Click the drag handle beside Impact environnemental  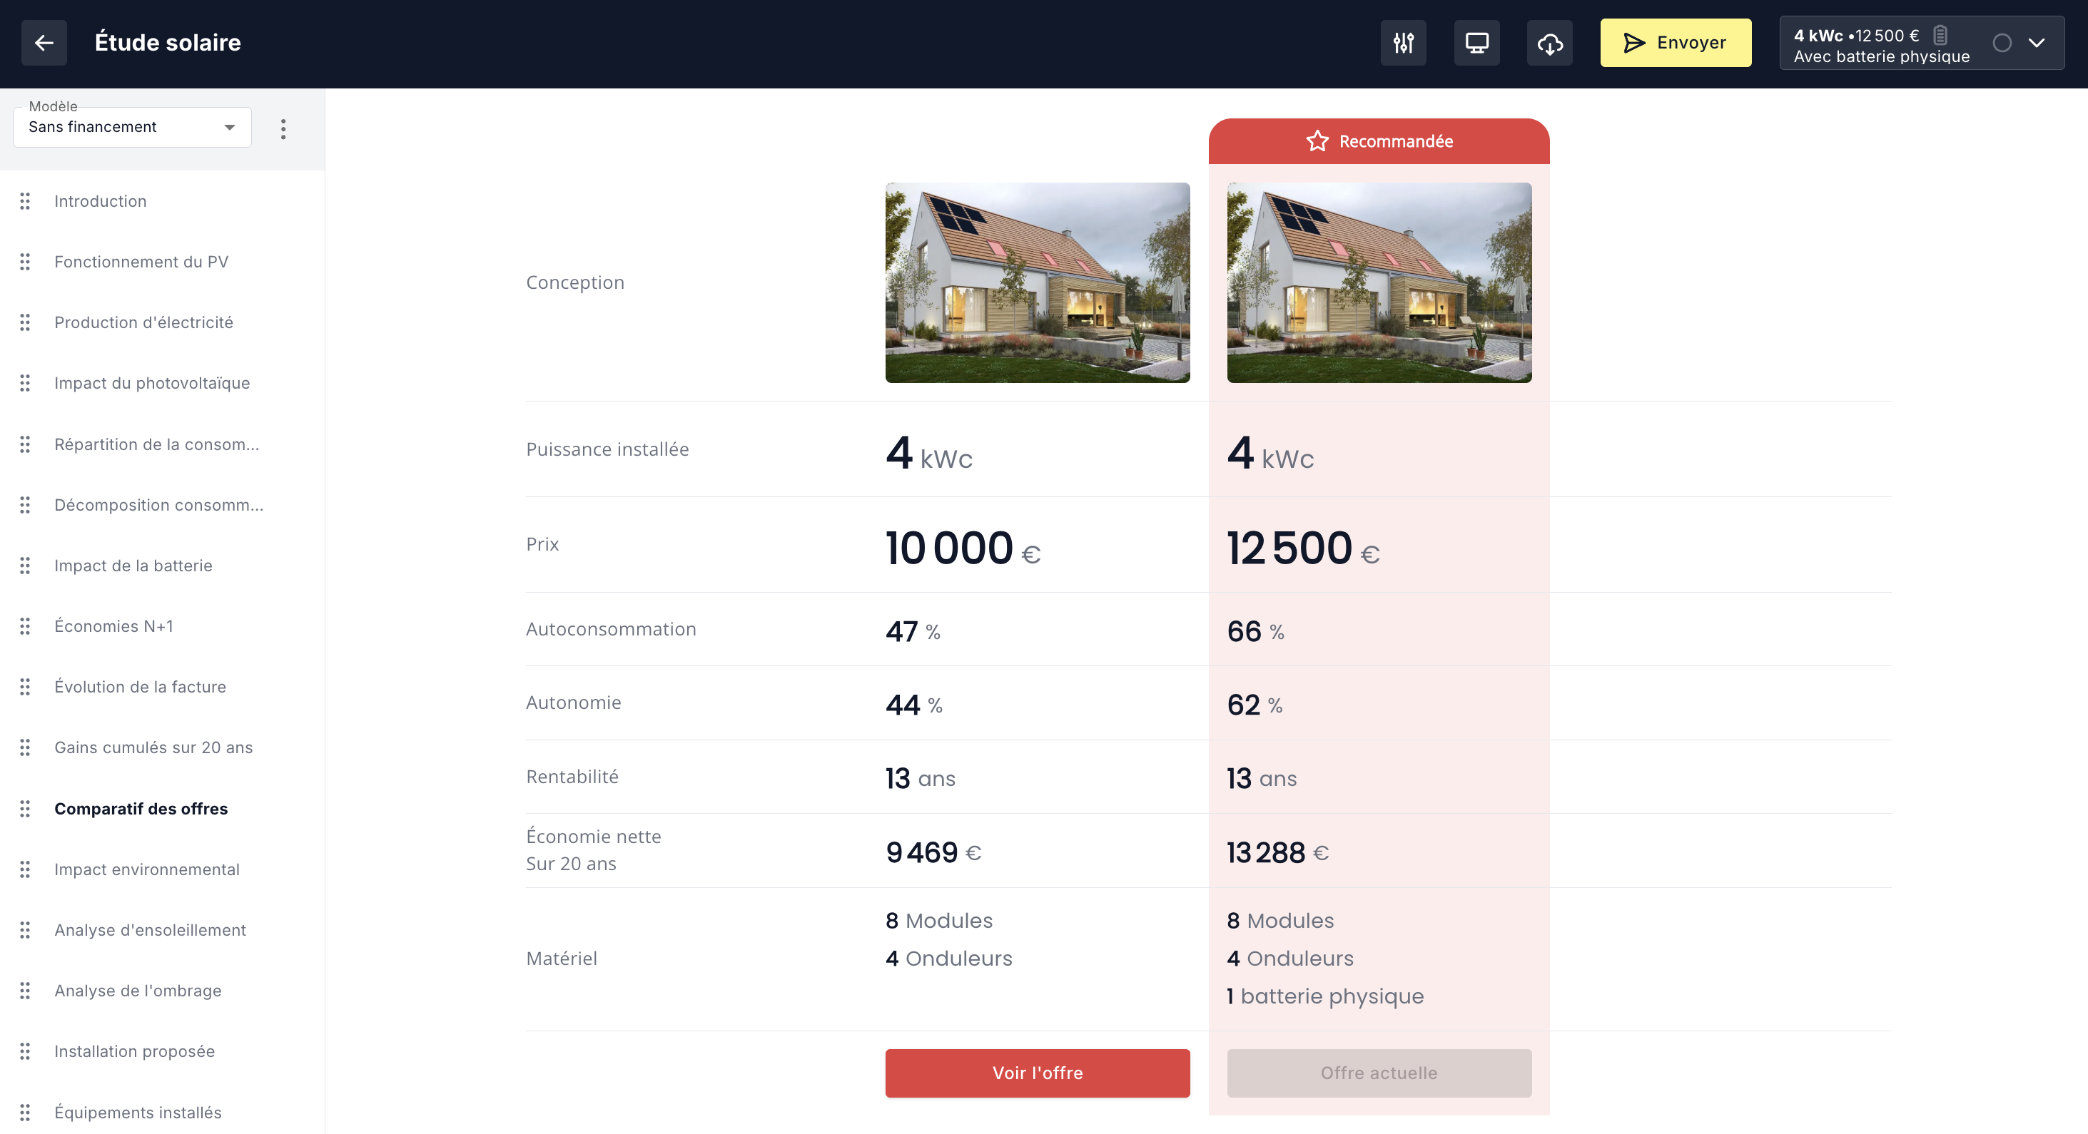pyautogui.click(x=25, y=869)
